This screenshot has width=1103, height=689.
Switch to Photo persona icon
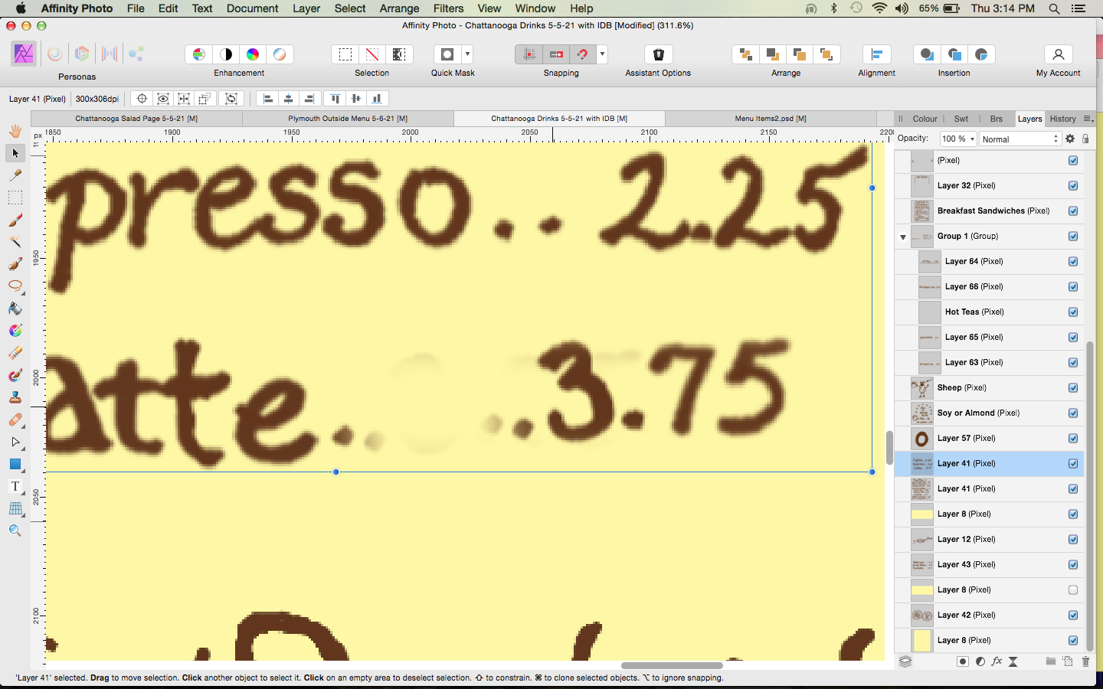point(24,54)
